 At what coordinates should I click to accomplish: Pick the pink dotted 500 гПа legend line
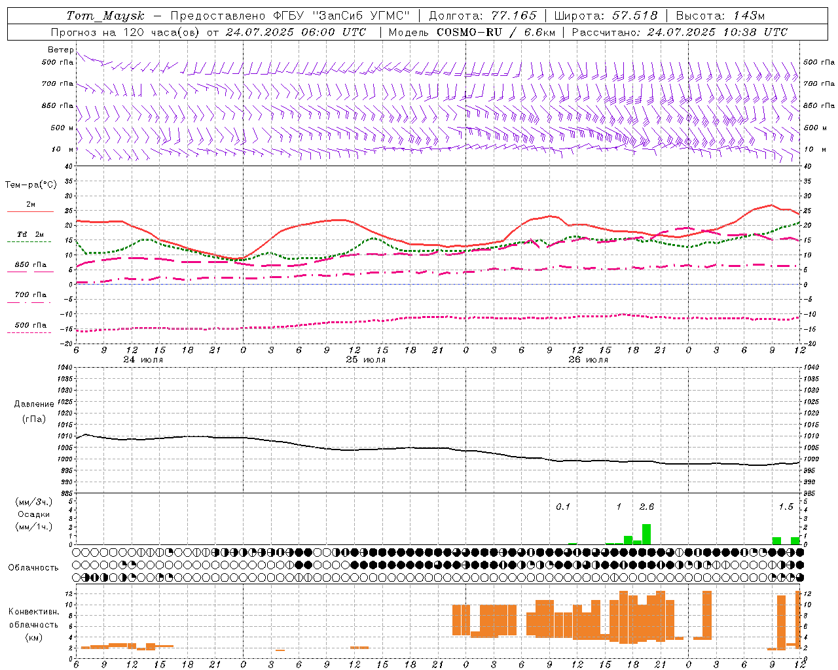29,332
